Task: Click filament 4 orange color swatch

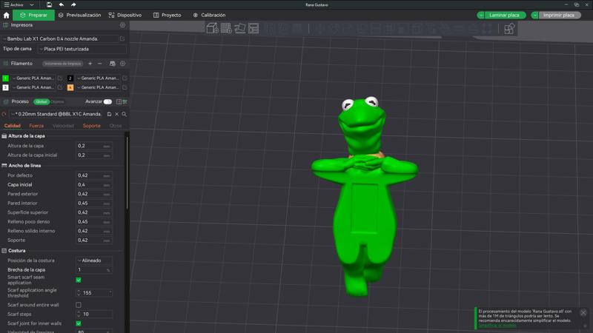Action: tap(70, 87)
